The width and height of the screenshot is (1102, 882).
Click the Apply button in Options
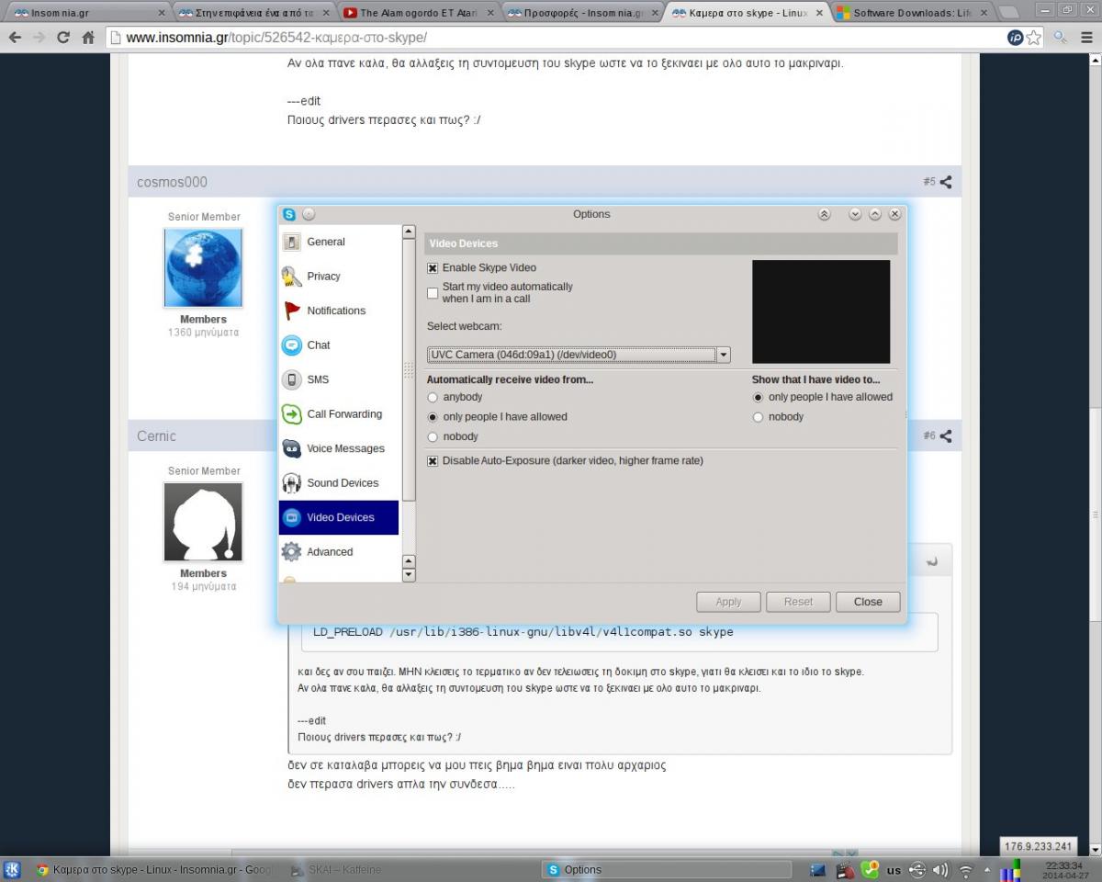728,602
